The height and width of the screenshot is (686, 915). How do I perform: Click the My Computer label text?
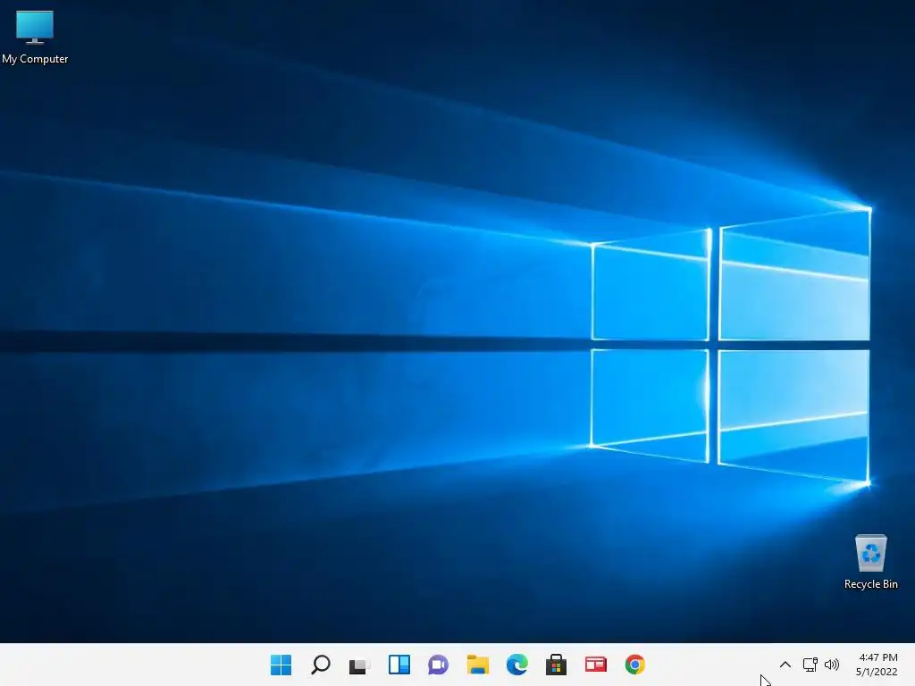coord(35,59)
